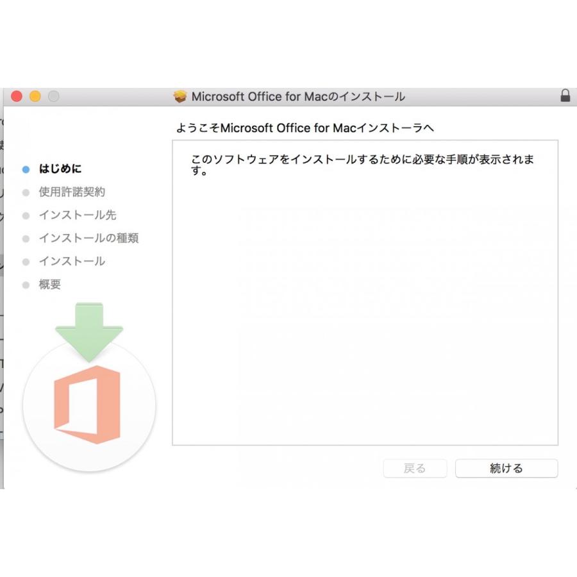Click the disabled 戻る button
The image size is (577, 577).
[x=415, y=468]
